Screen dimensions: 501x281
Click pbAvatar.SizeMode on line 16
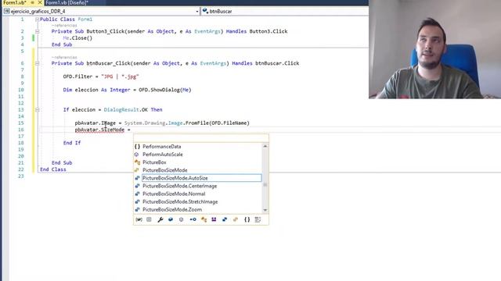click(x=99, y=130)
